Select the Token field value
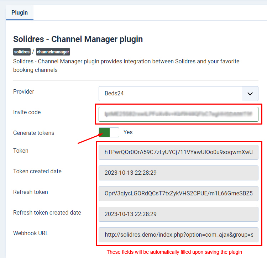The width and height of the screenshot is (267, 258). 178,152
